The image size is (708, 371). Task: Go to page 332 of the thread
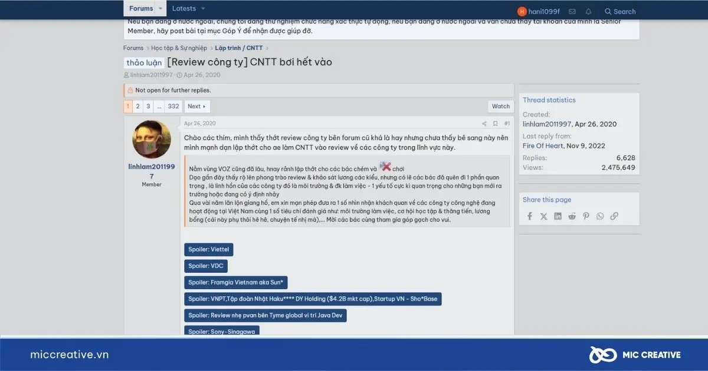click(x=173, y=107)
